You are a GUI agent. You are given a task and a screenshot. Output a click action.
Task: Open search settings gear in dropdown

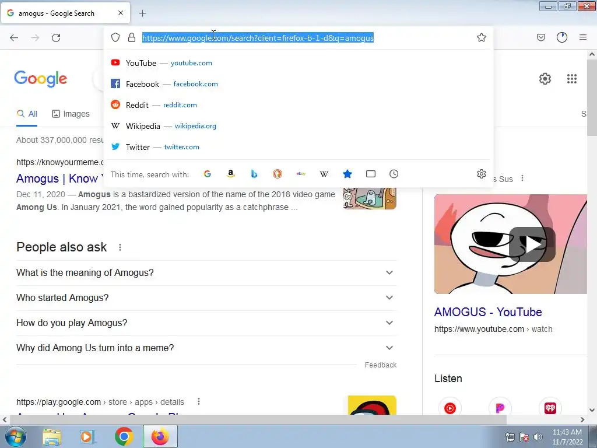pyautogui.click(x=481, y=174)
